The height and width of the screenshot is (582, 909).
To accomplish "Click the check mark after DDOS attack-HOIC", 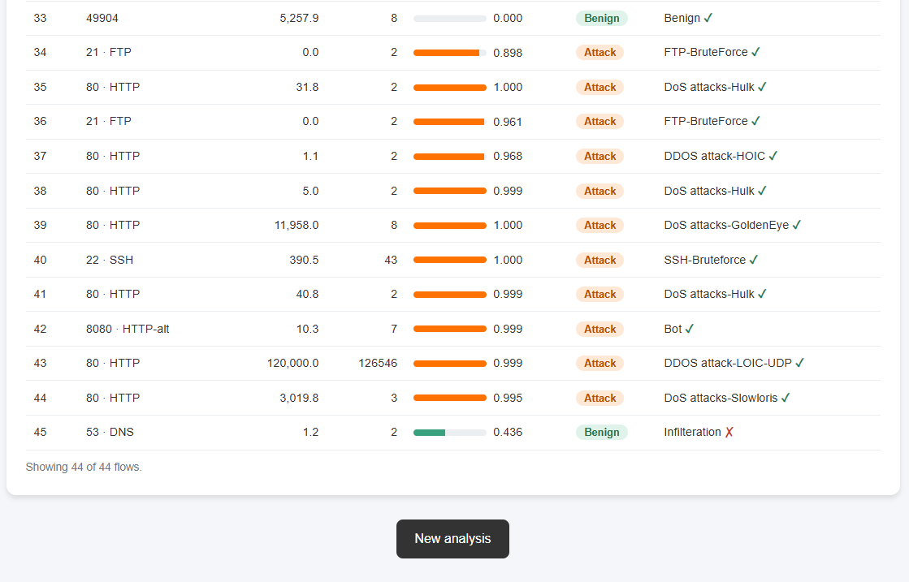I will click(773, 156).
